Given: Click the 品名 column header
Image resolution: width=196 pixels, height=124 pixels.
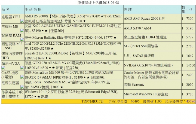Looking at the screenshot, I should (x=5, y=9).
